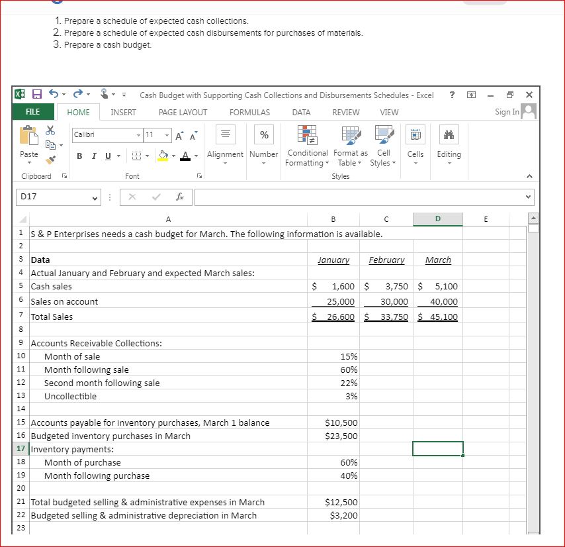Click the Undo button
Viewport: 565px width, 547px height.
pos(54,94)
